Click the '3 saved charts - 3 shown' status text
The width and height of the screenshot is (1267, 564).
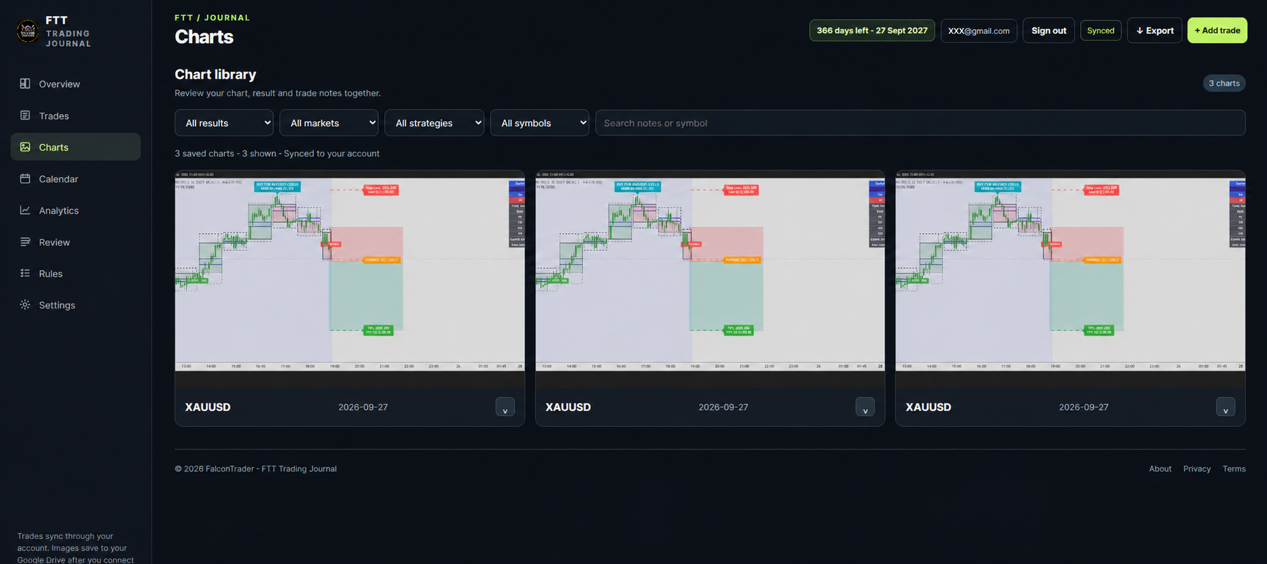tap(225, 154)
